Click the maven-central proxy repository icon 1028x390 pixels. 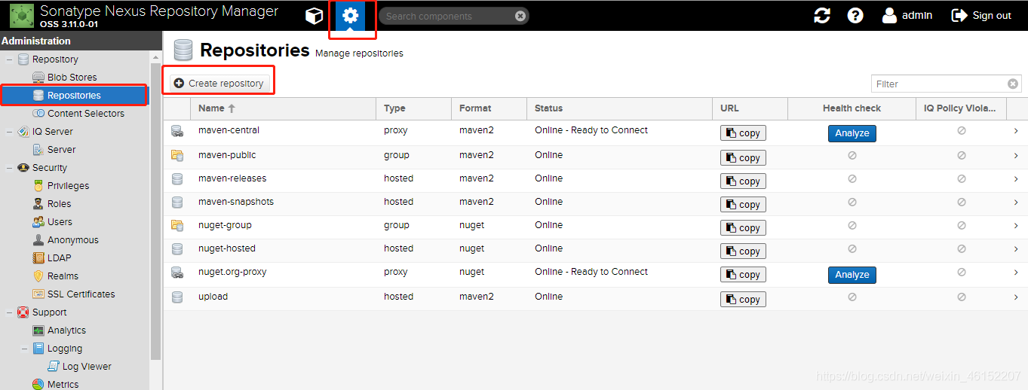pyautogui.click(x=177, y=132)
